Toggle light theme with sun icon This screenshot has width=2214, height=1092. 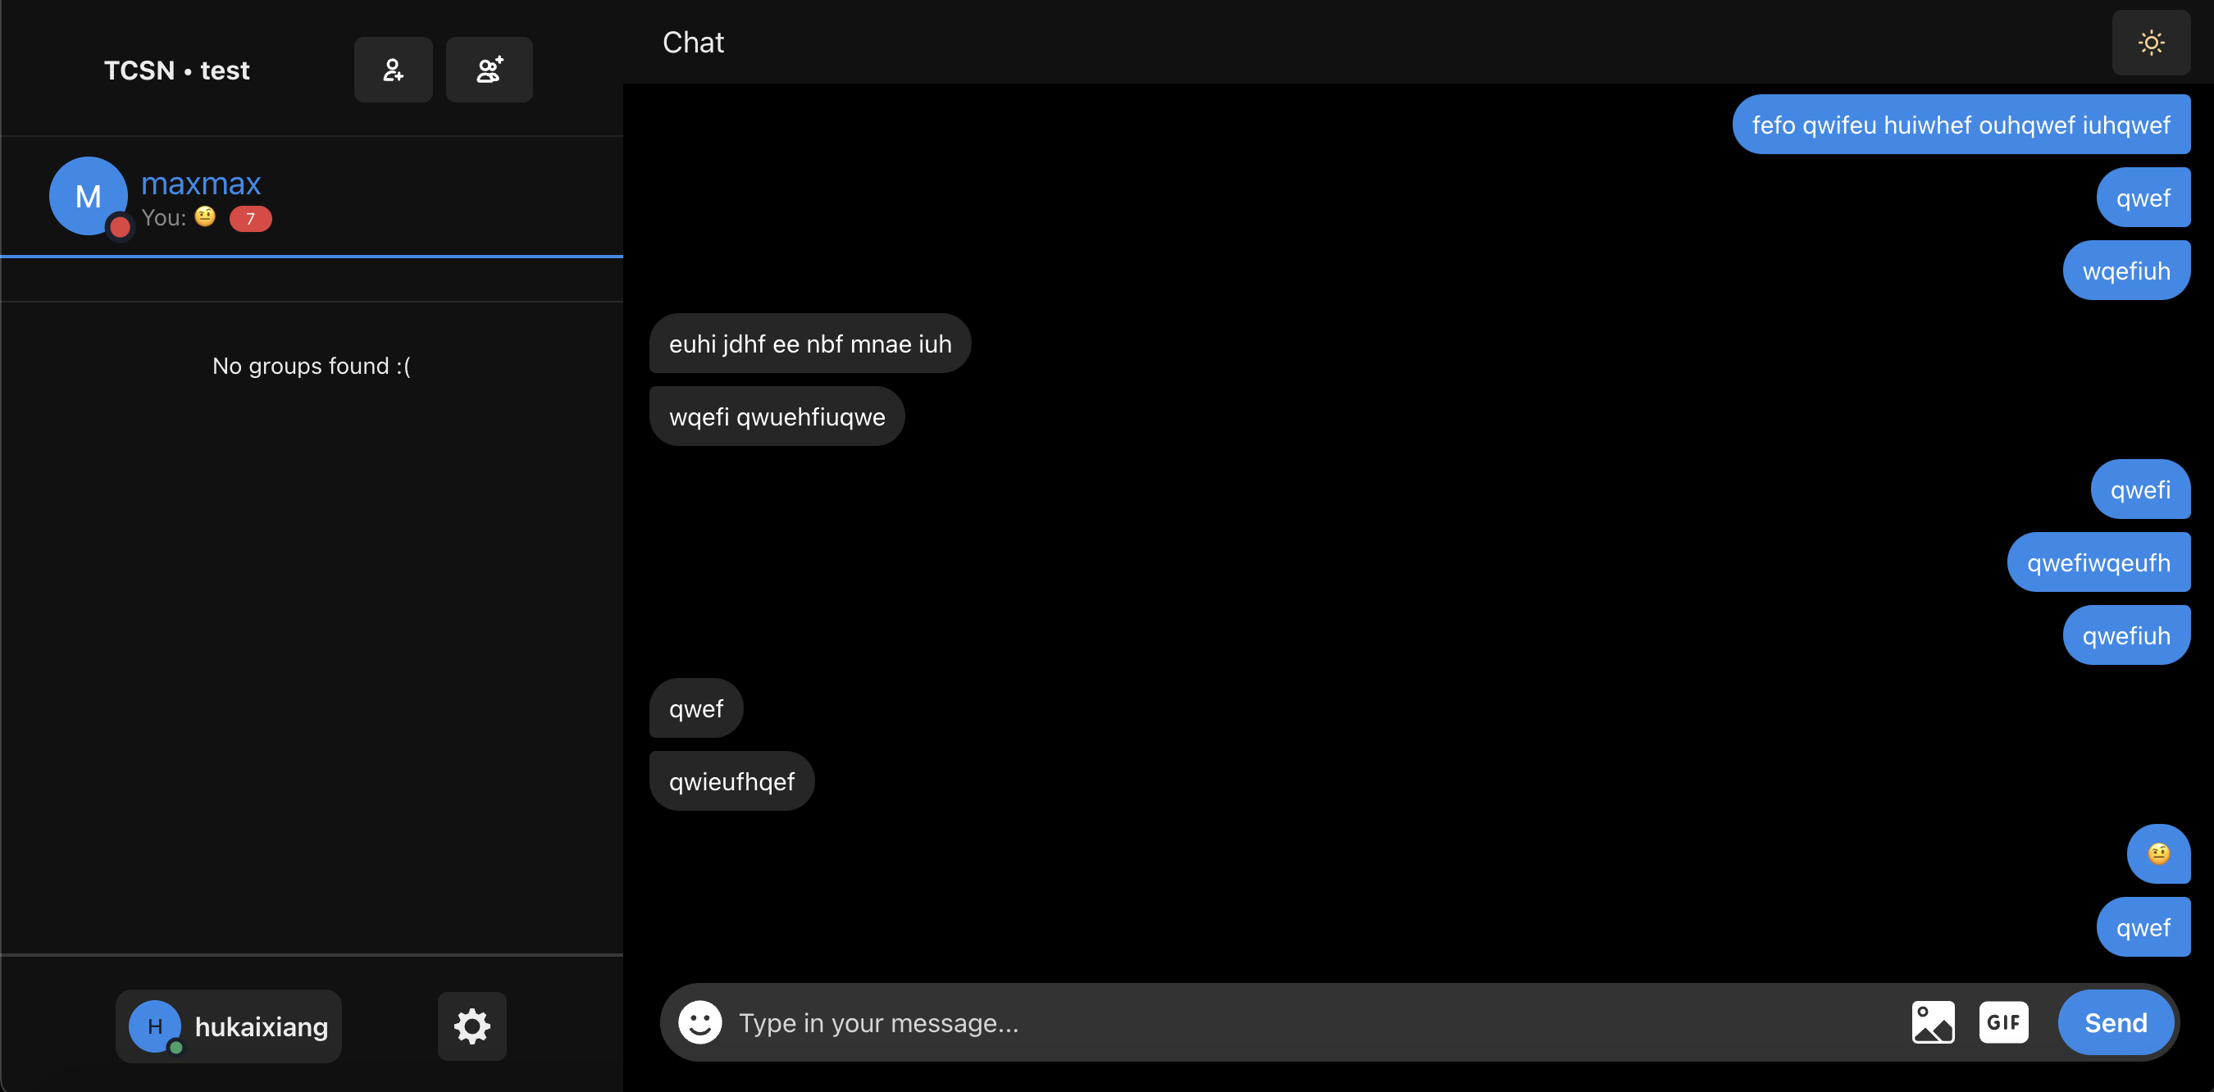pyautogui.click(x=2150, y=43)
